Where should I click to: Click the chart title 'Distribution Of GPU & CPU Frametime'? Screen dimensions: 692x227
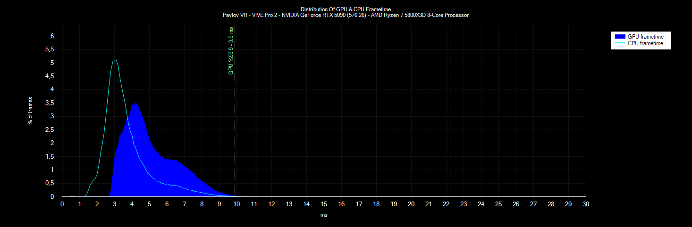346,9
